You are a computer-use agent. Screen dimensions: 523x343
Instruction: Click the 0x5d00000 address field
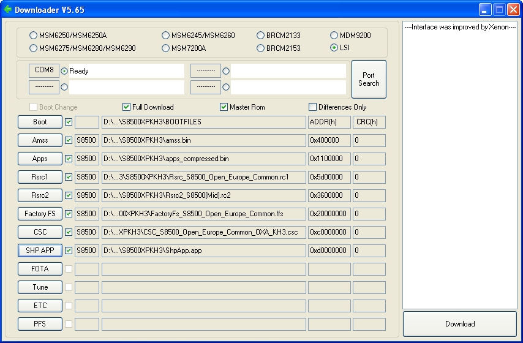329,177
